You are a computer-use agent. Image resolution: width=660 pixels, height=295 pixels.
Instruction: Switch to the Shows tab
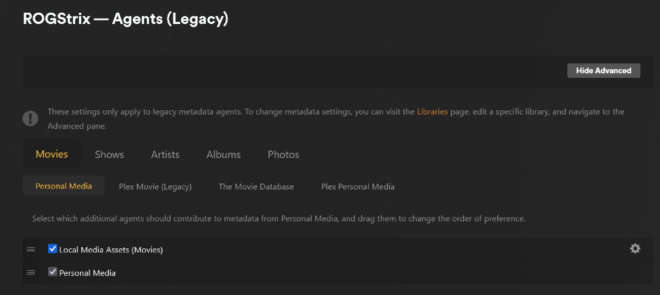pos(109,155)
